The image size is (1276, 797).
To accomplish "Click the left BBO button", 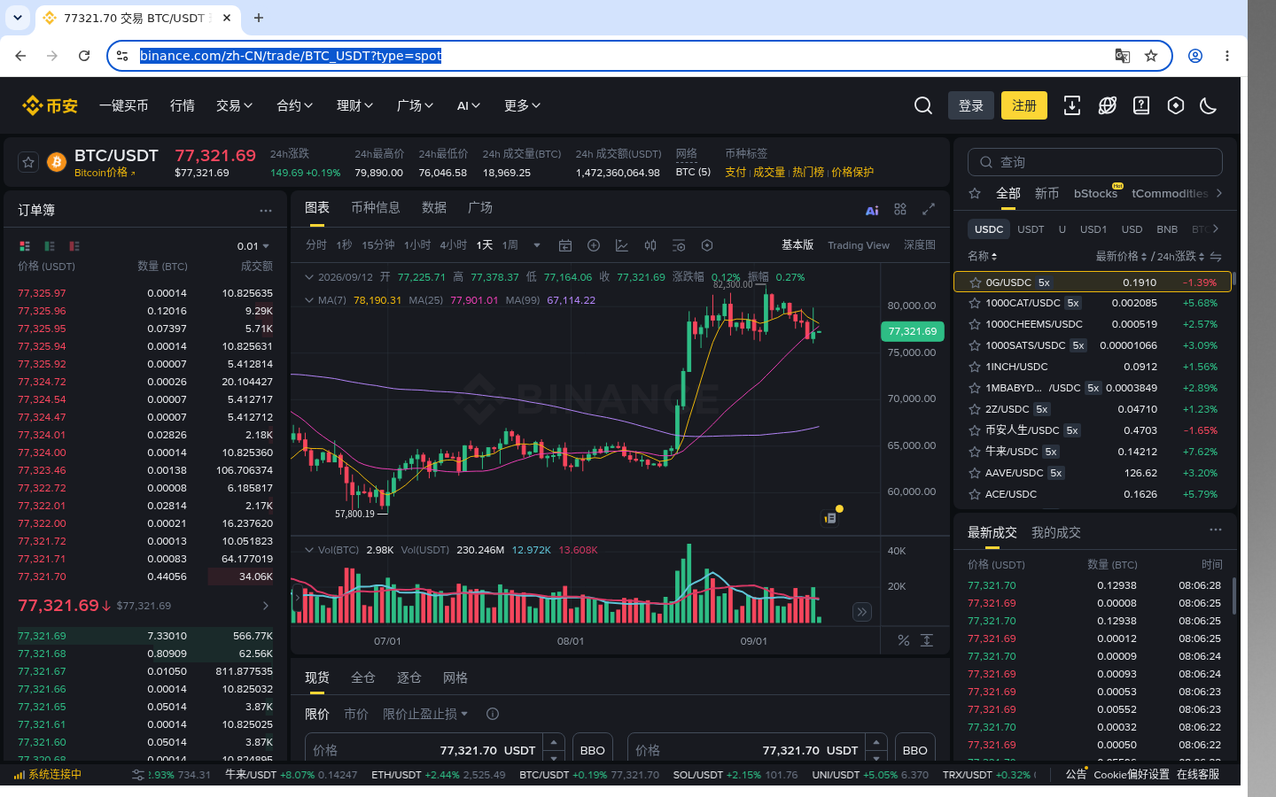I will 593,750.
